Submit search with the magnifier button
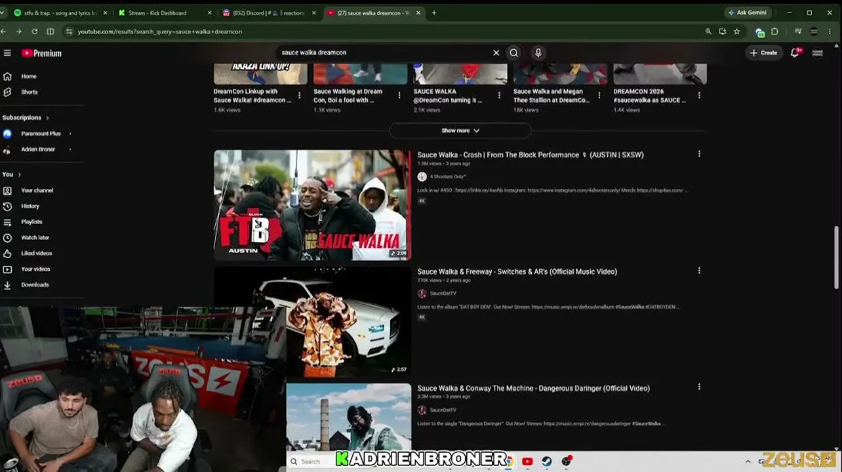 [x=514, y=52]
